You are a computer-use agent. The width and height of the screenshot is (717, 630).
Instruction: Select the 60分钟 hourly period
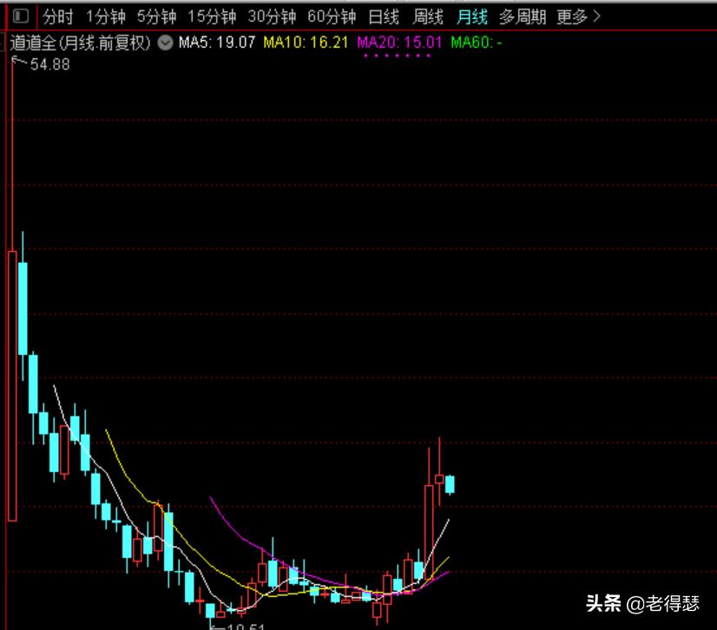pos(329,15)
